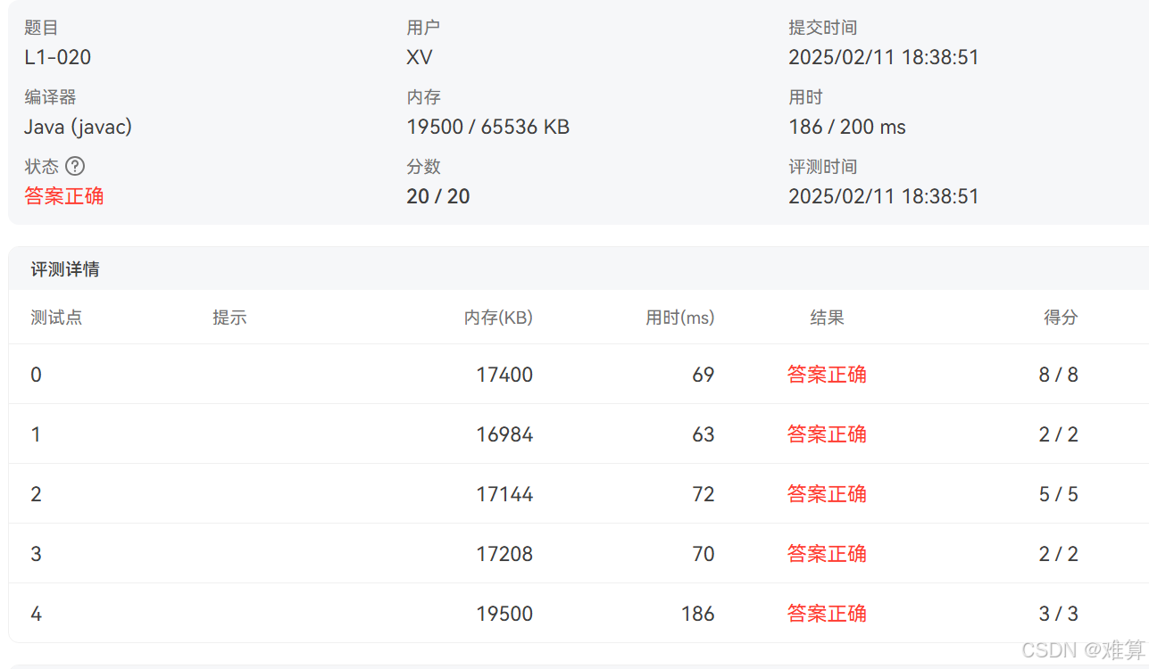Click the 得分 column header
The width and height of the screenshot is (1149, 669).
(1060, 318)
